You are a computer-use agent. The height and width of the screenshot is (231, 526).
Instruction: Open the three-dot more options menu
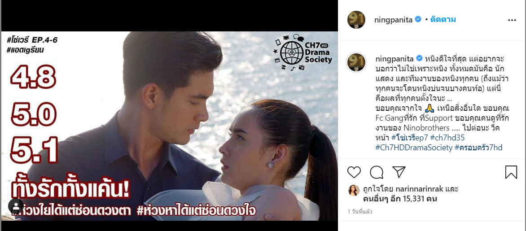tap(512, 20)
